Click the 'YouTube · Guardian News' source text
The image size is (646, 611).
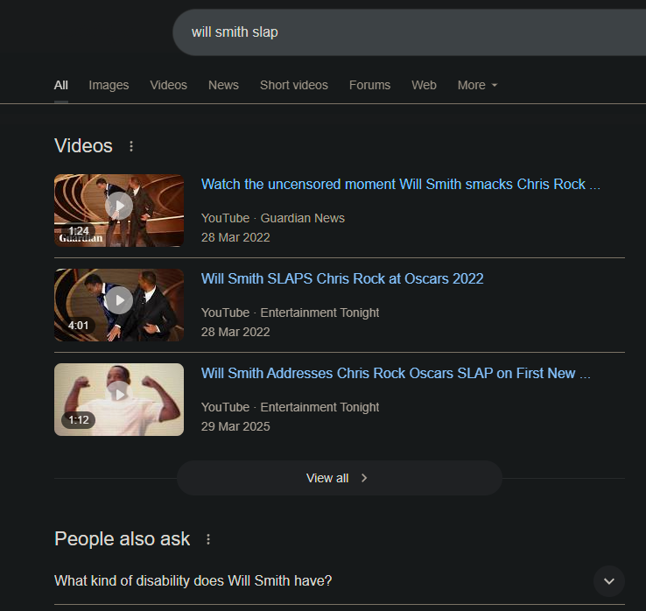[273, 218]
